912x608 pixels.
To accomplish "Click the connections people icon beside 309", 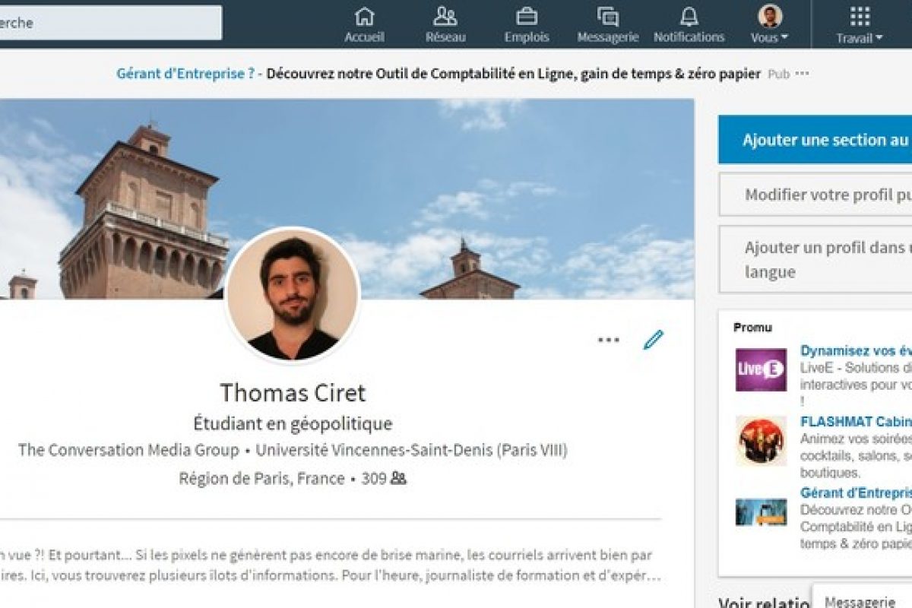I will 398,479.
